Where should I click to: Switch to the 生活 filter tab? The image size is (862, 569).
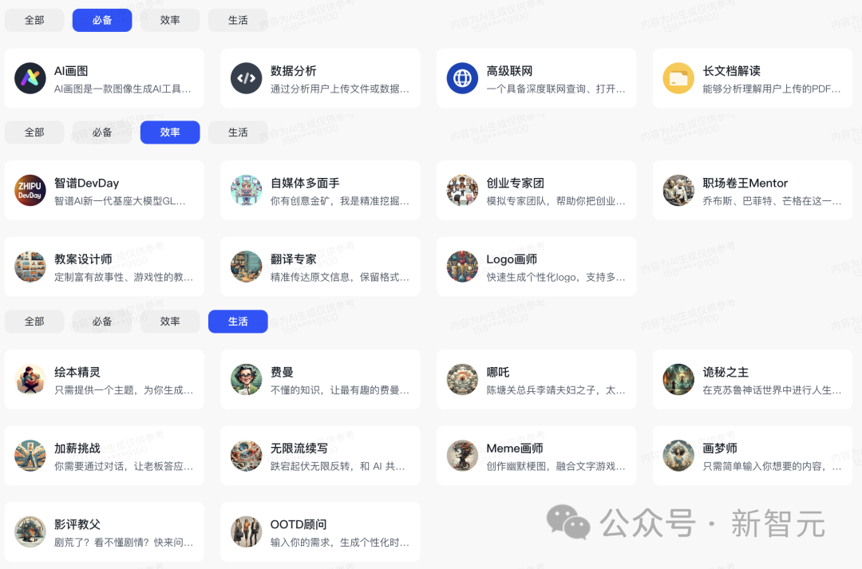pos(238,321)
